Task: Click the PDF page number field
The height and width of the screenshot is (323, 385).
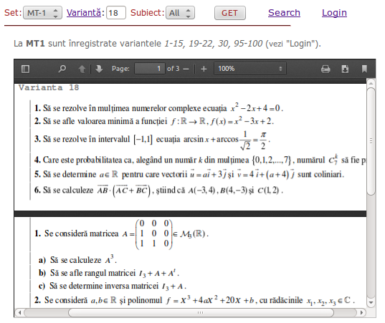Action: click(149, 69)
